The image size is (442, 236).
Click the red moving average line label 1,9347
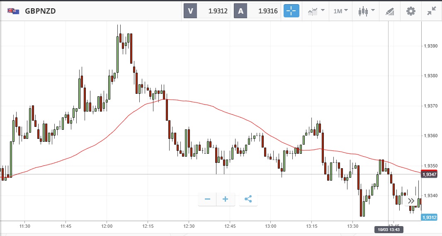(x=429, y=175)
